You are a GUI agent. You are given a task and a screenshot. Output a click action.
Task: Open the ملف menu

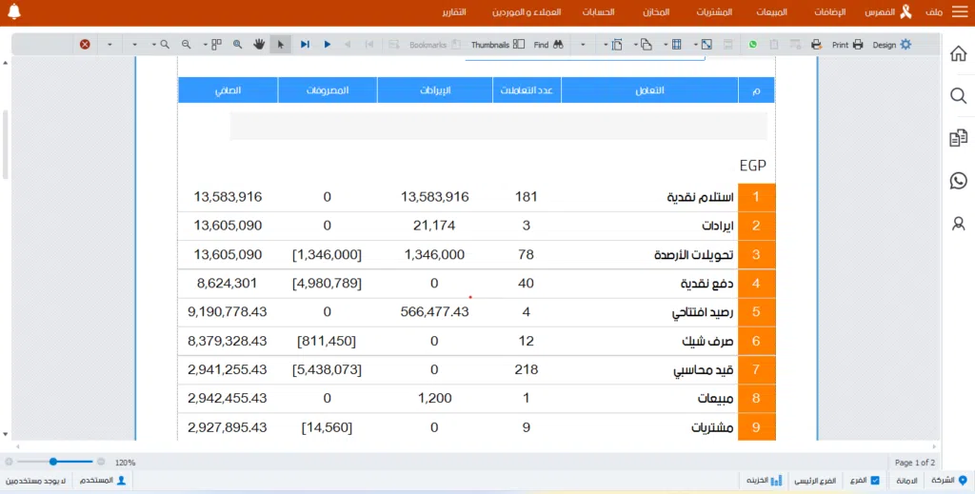pos(934,12)
